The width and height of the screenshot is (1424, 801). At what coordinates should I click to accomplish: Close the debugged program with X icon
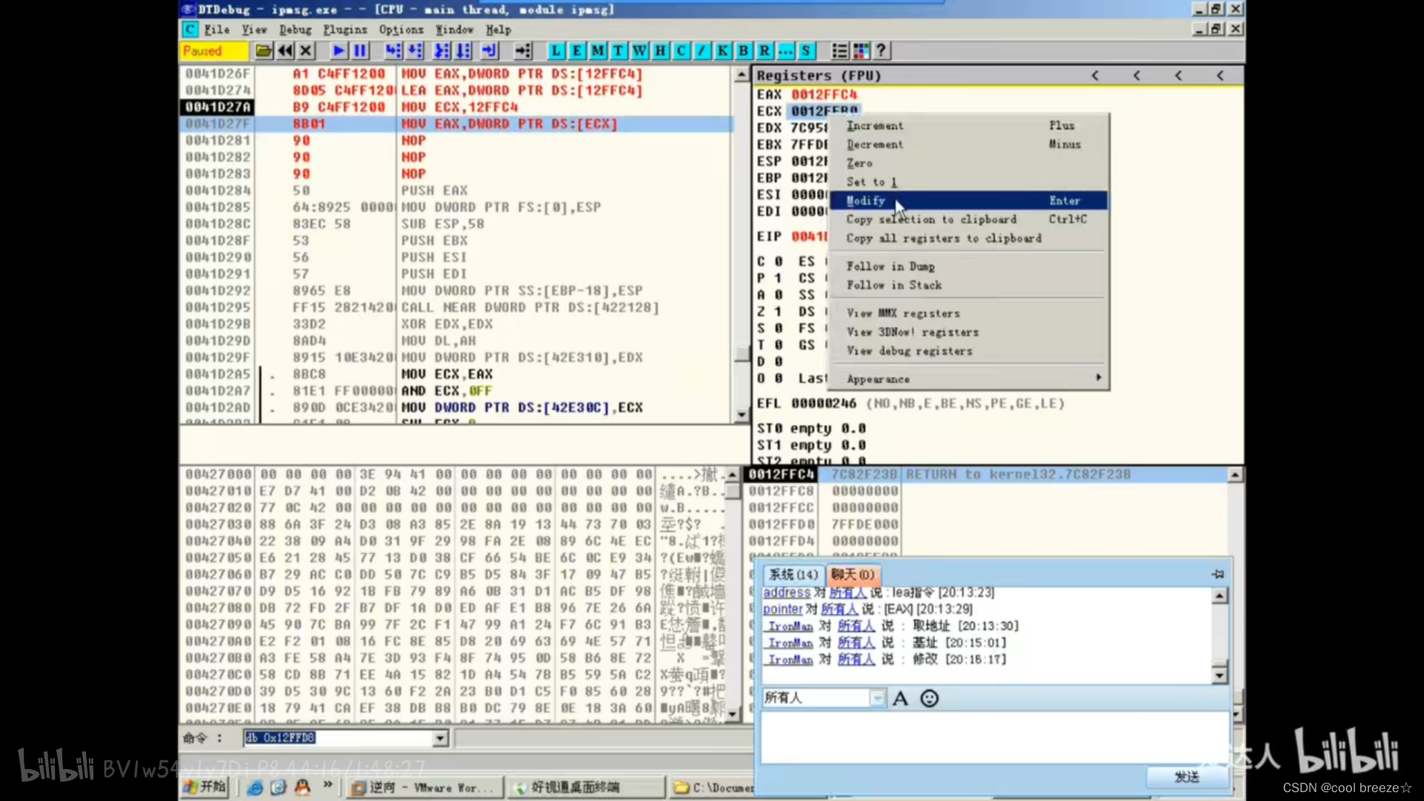(x=306, y=51)
